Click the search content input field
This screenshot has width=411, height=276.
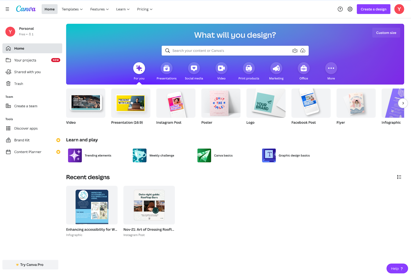tap(235, 51)
